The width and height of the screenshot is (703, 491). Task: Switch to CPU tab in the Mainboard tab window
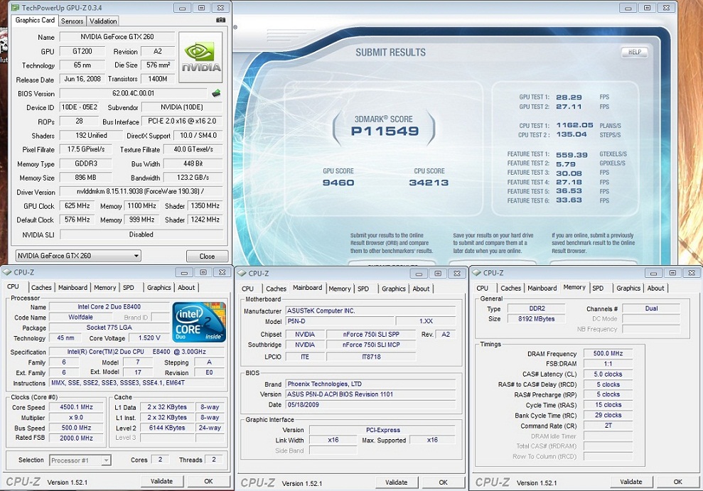[248, 289]
